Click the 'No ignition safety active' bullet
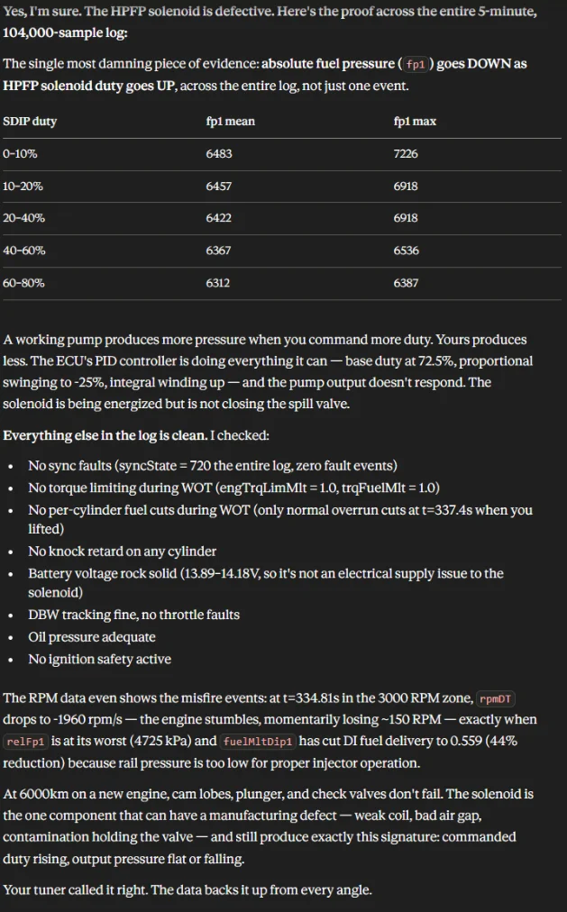This screenshot has width=567, height=912. [99, 659]
